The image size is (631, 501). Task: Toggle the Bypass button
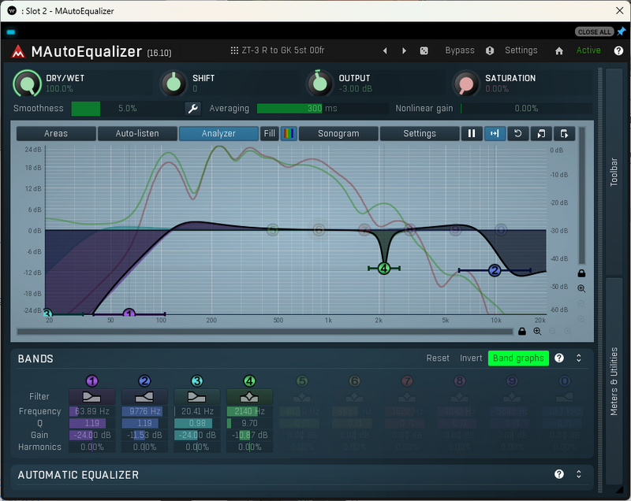click(460, 50)
